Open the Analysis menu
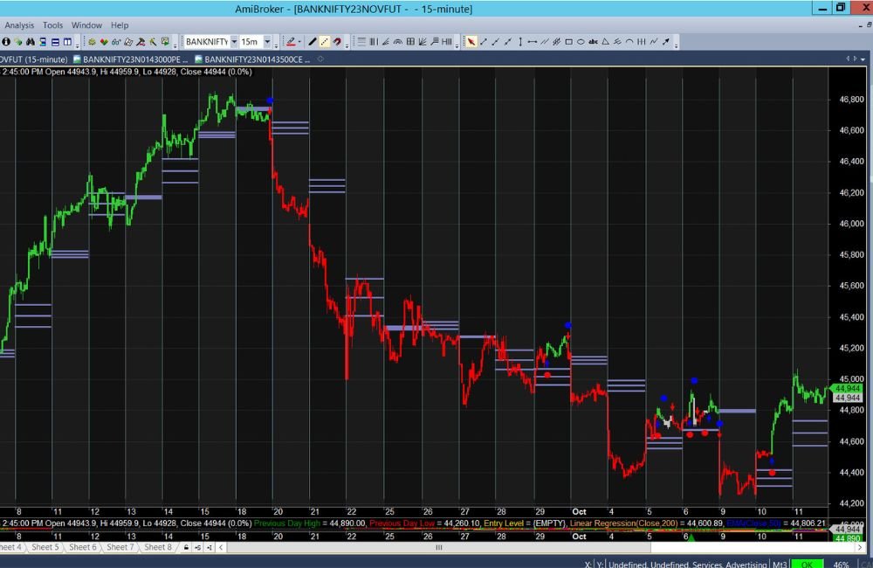 click(x=19, y=25)
